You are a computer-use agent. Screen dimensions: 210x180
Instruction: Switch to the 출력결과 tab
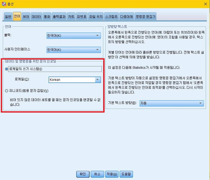coord(59,17)
